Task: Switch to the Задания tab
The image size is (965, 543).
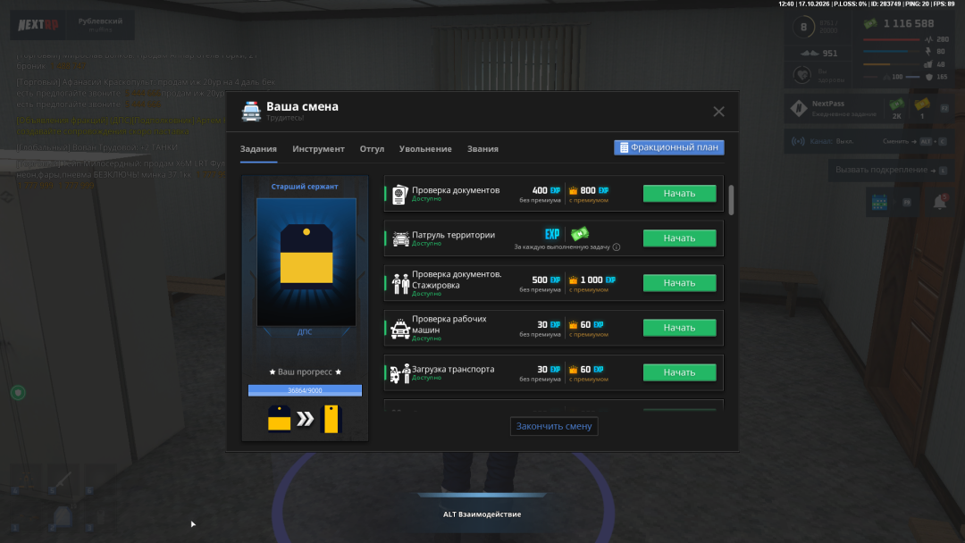Action: (x=258, y=149)
